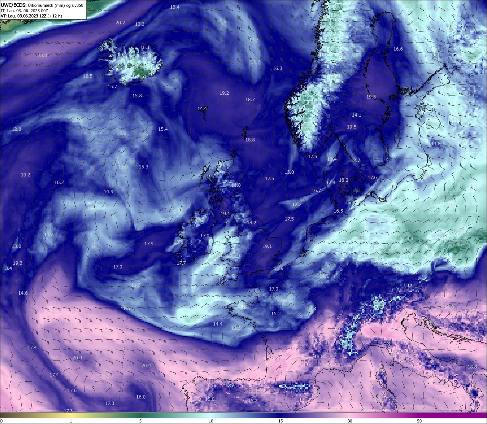Click the 16.5 value label
The image size is (487, 424).
(338, 211)
